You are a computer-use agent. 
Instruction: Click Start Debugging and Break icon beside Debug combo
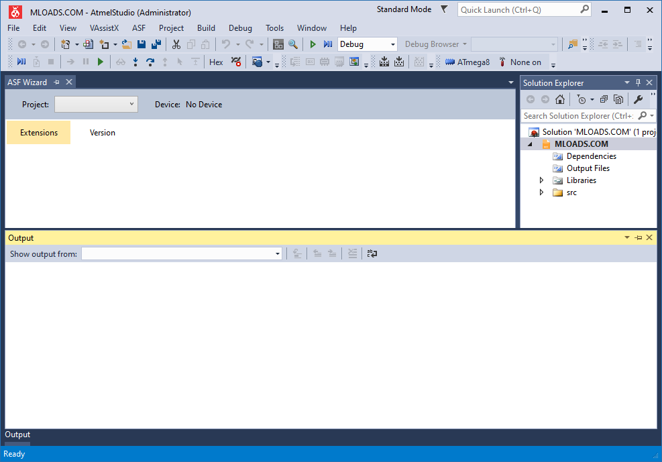point(327,44)
